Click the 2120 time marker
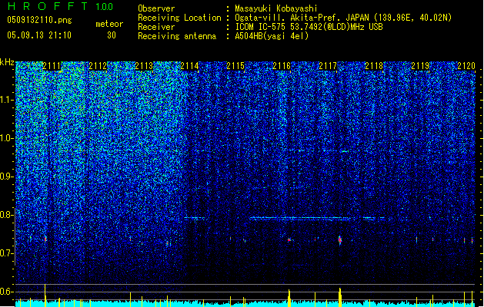 pos(466,66)
